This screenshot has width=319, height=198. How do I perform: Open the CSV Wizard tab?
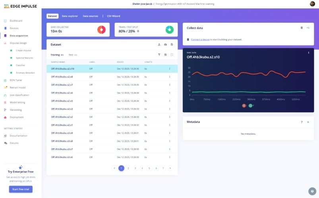tap(114, 16)
